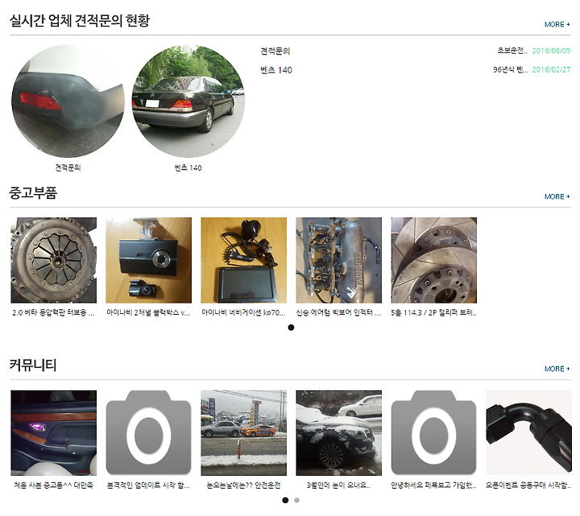Open the snowy road 안전운전 post
This screenshot has width=580, height=516.
click(244, 433)
